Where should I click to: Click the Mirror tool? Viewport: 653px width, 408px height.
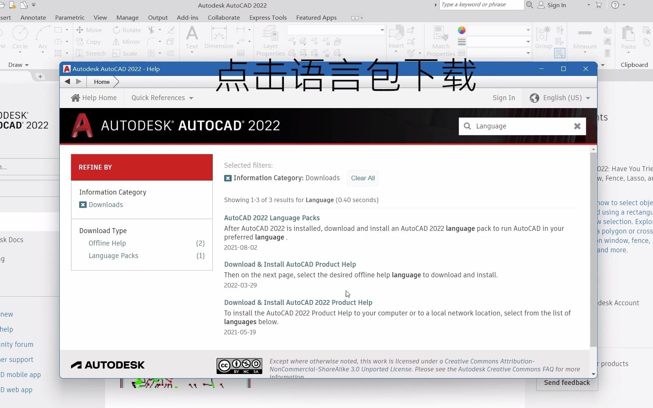[x=127, y=42]
